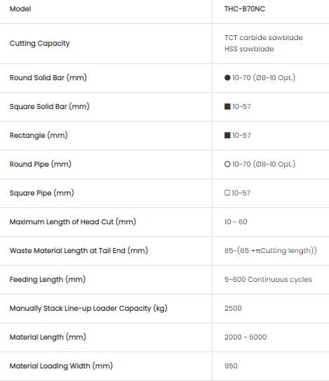This screenshot has width=329, height=381.
Task: Click the Round Solid Bar (mm) label
Action: (x=48, y=78)
